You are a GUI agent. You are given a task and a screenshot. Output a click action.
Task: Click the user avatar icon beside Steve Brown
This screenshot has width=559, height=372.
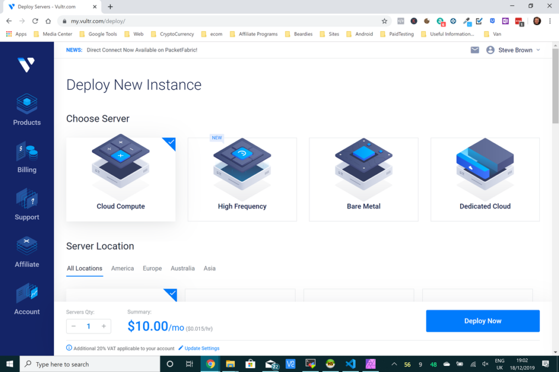(x=491, y=50)
